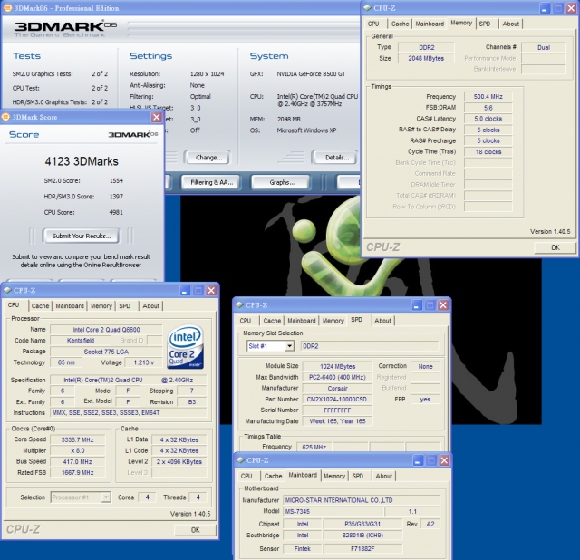The image size is (580, 560).
Task: Click the Socket 775 LGA package field
Action: [x=106, y=352]
